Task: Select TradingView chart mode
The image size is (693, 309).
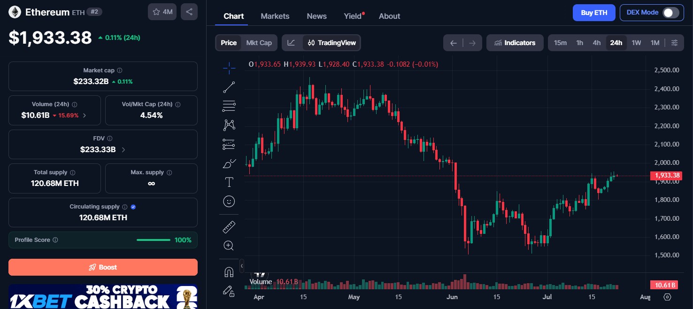Action: 331,43
